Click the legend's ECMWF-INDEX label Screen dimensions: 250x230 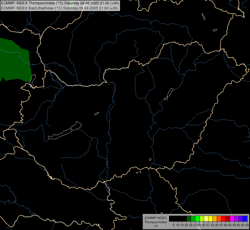(x=156, y=218)
